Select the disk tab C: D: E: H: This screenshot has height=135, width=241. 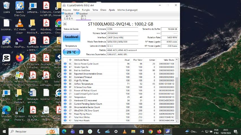pos(68,16)
